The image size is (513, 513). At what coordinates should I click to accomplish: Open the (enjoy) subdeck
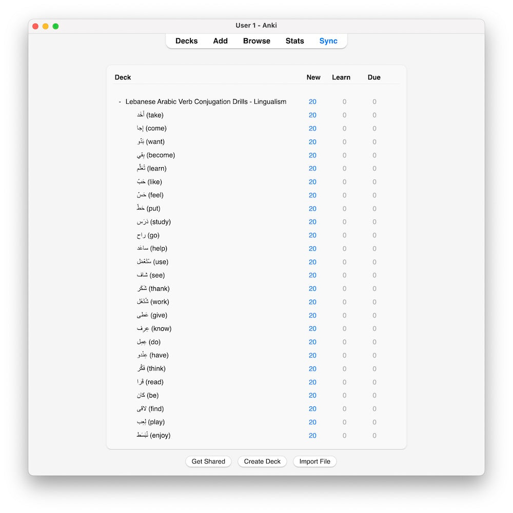[154, 436]
